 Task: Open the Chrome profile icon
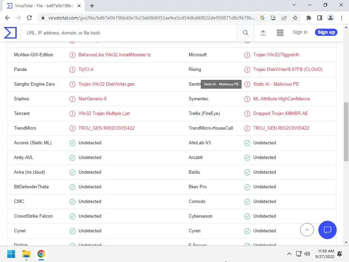click(331, 18)
